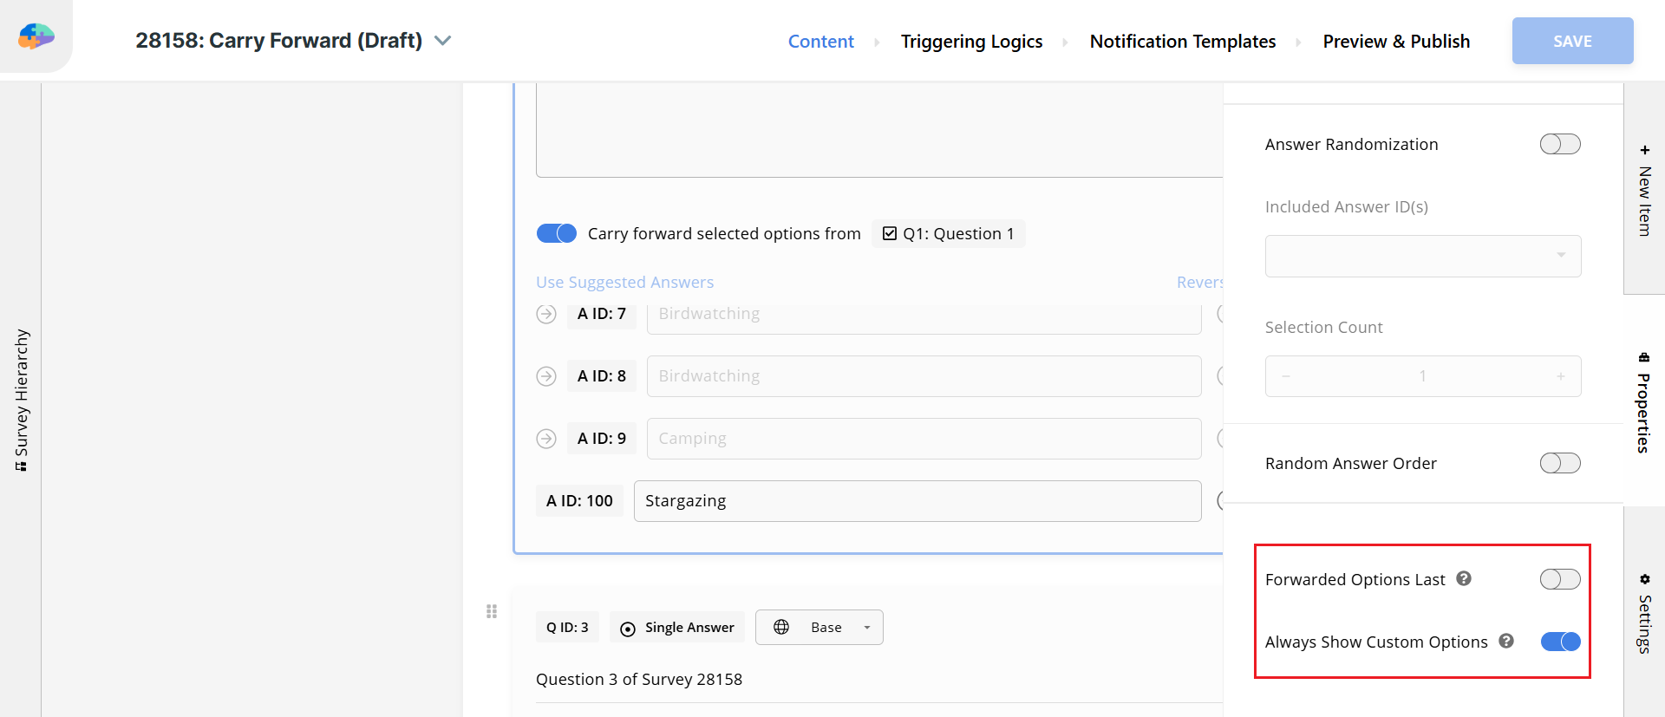Click the SAVE button
Viewport: 1665px width, 717px height.
pos(1572,41)
